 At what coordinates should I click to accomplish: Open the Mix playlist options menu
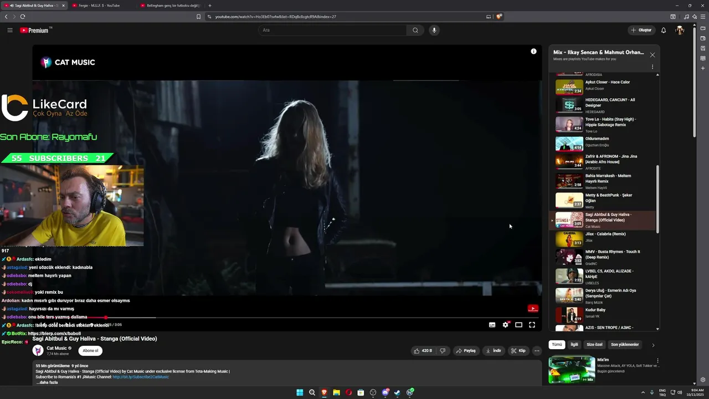653,66
